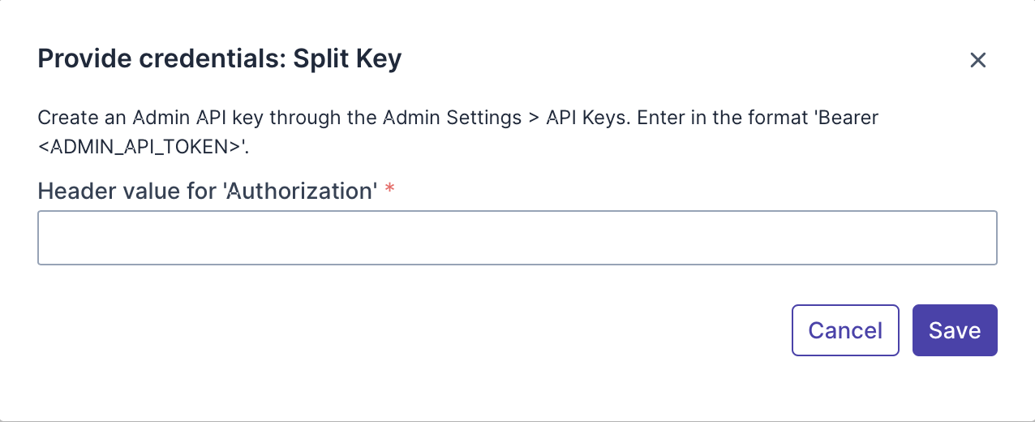Close the Split Key credentials dialog
Viewport: 1035px width, 422px height.
pyautogui.click(x=977, y=60)
